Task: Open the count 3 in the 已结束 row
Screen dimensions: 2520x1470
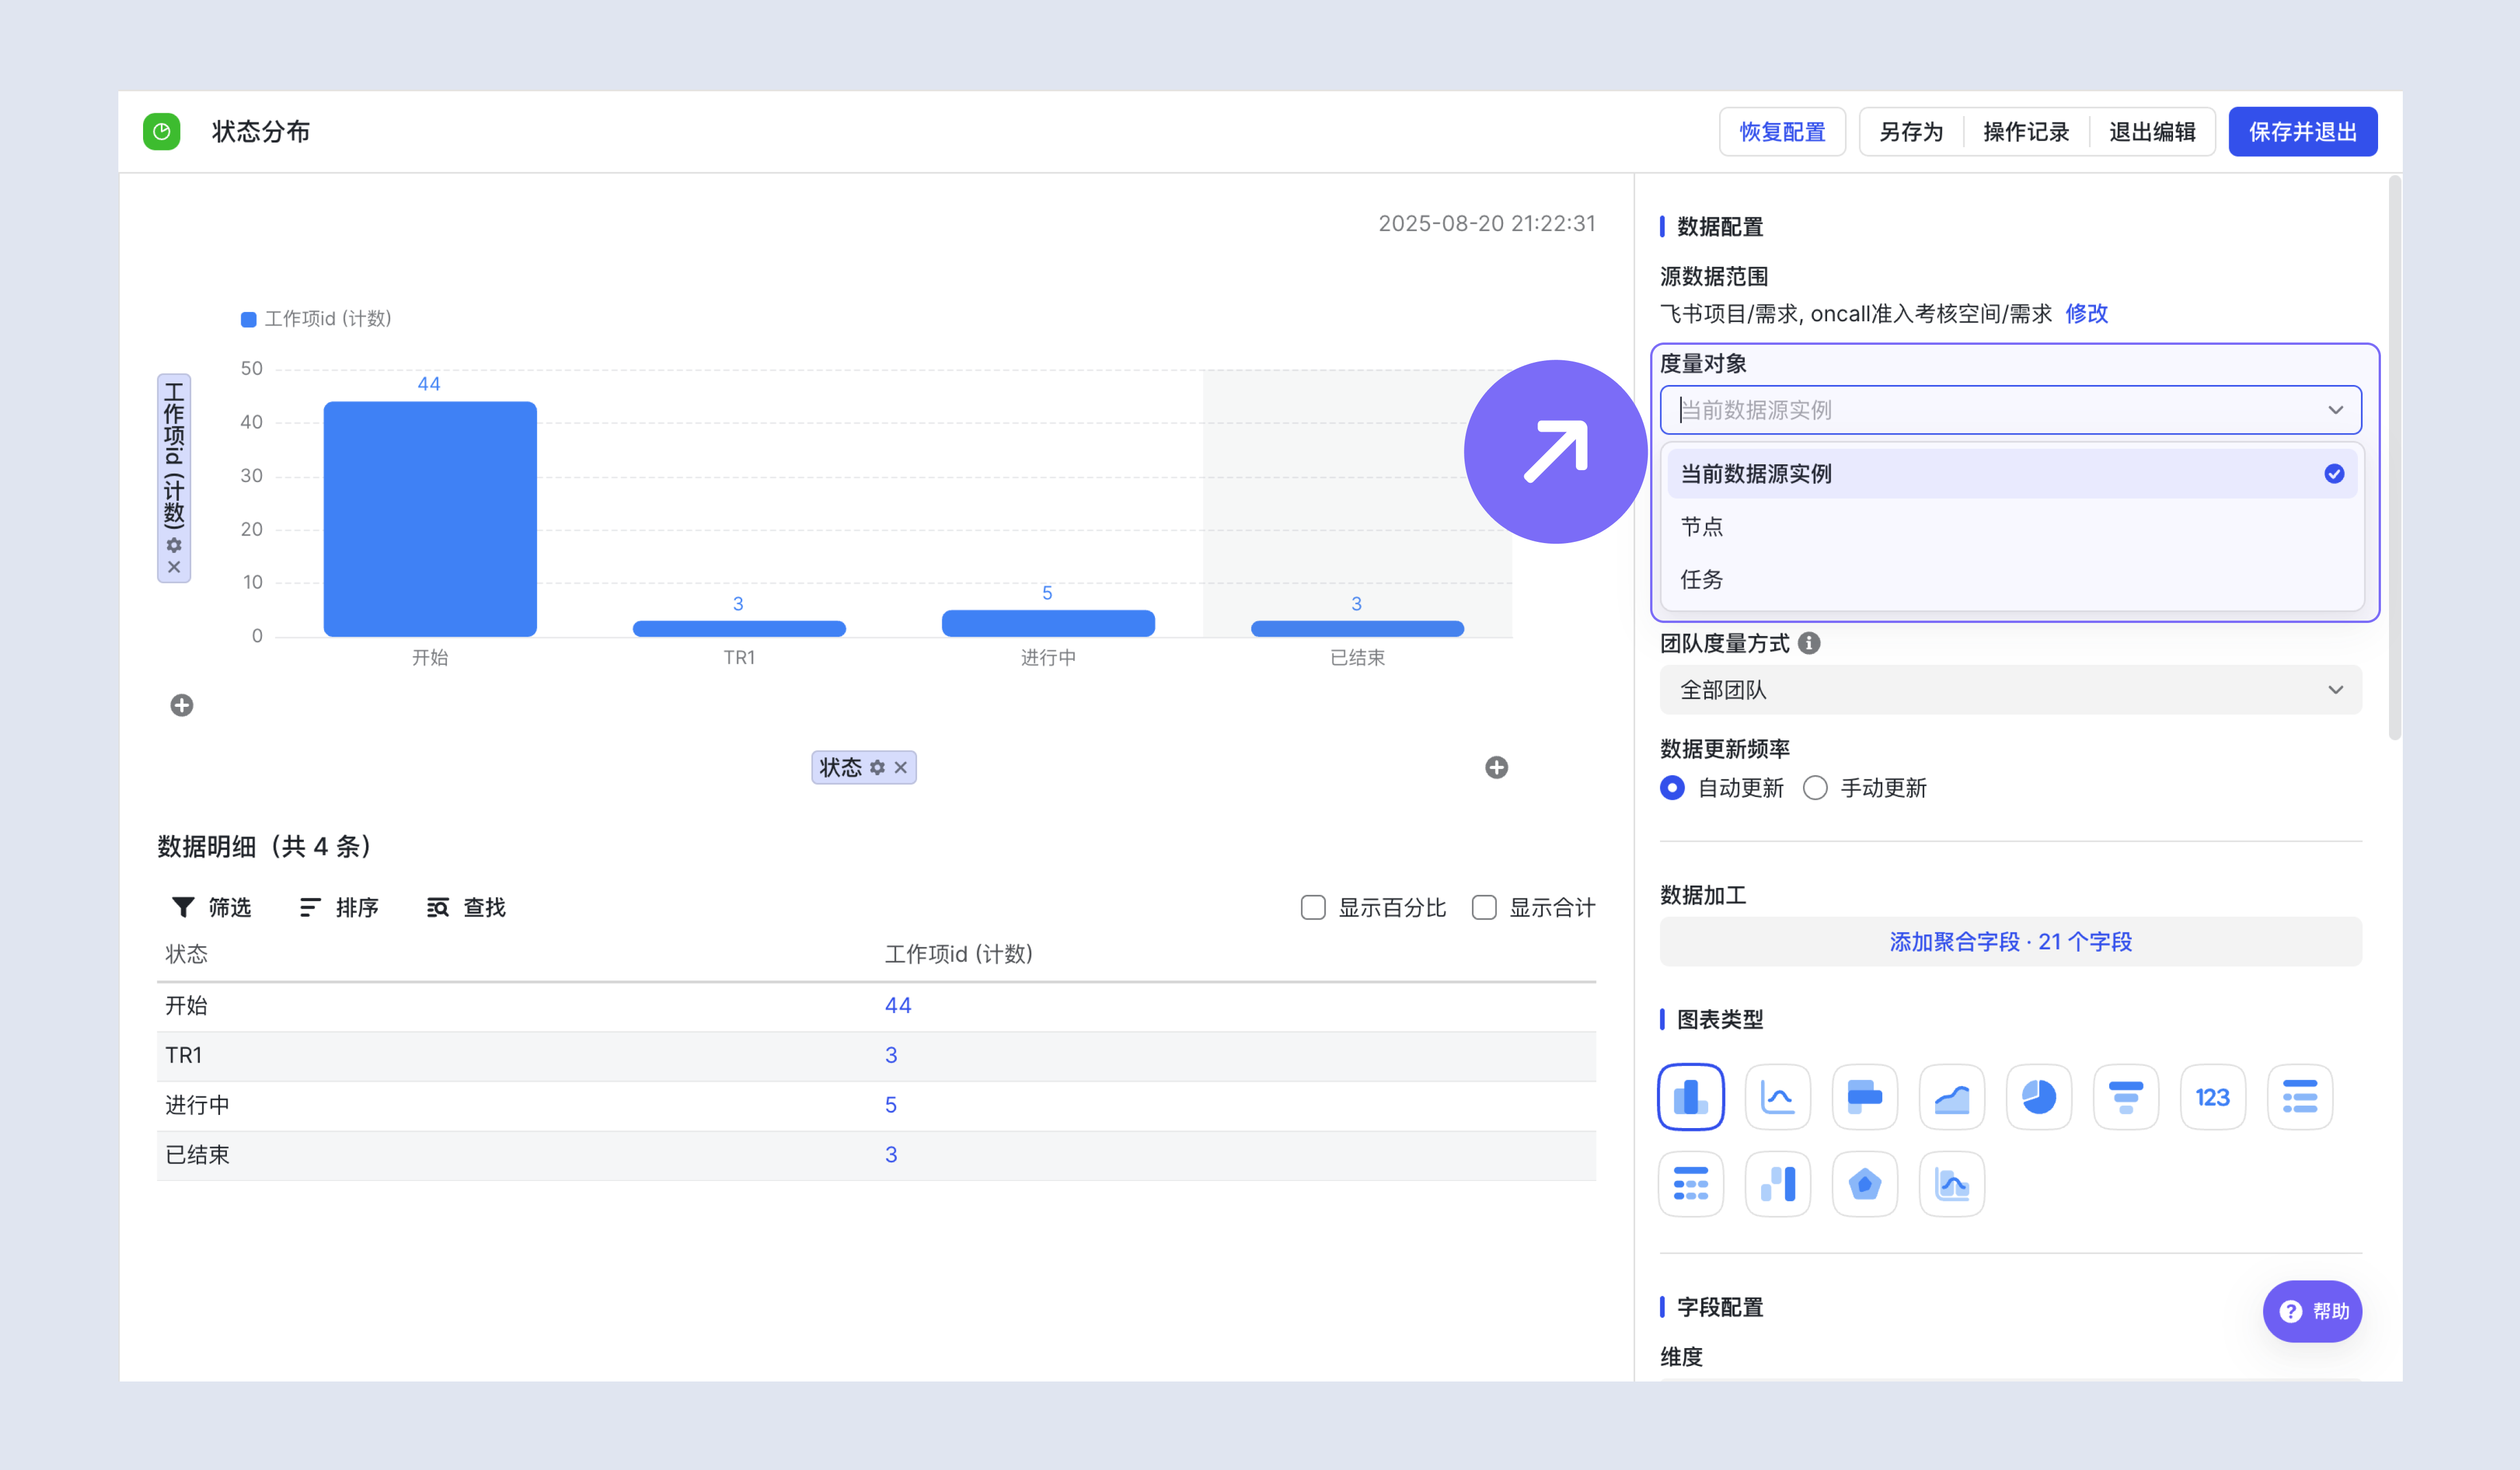Action: pos(890,1156)
